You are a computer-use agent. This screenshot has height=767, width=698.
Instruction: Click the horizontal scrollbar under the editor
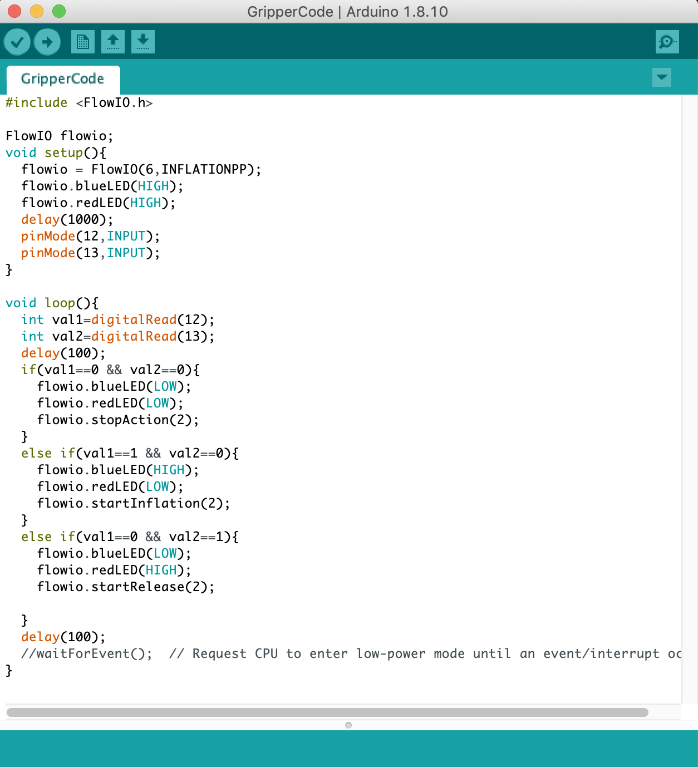pyautogui.click(x=327, y=712)
